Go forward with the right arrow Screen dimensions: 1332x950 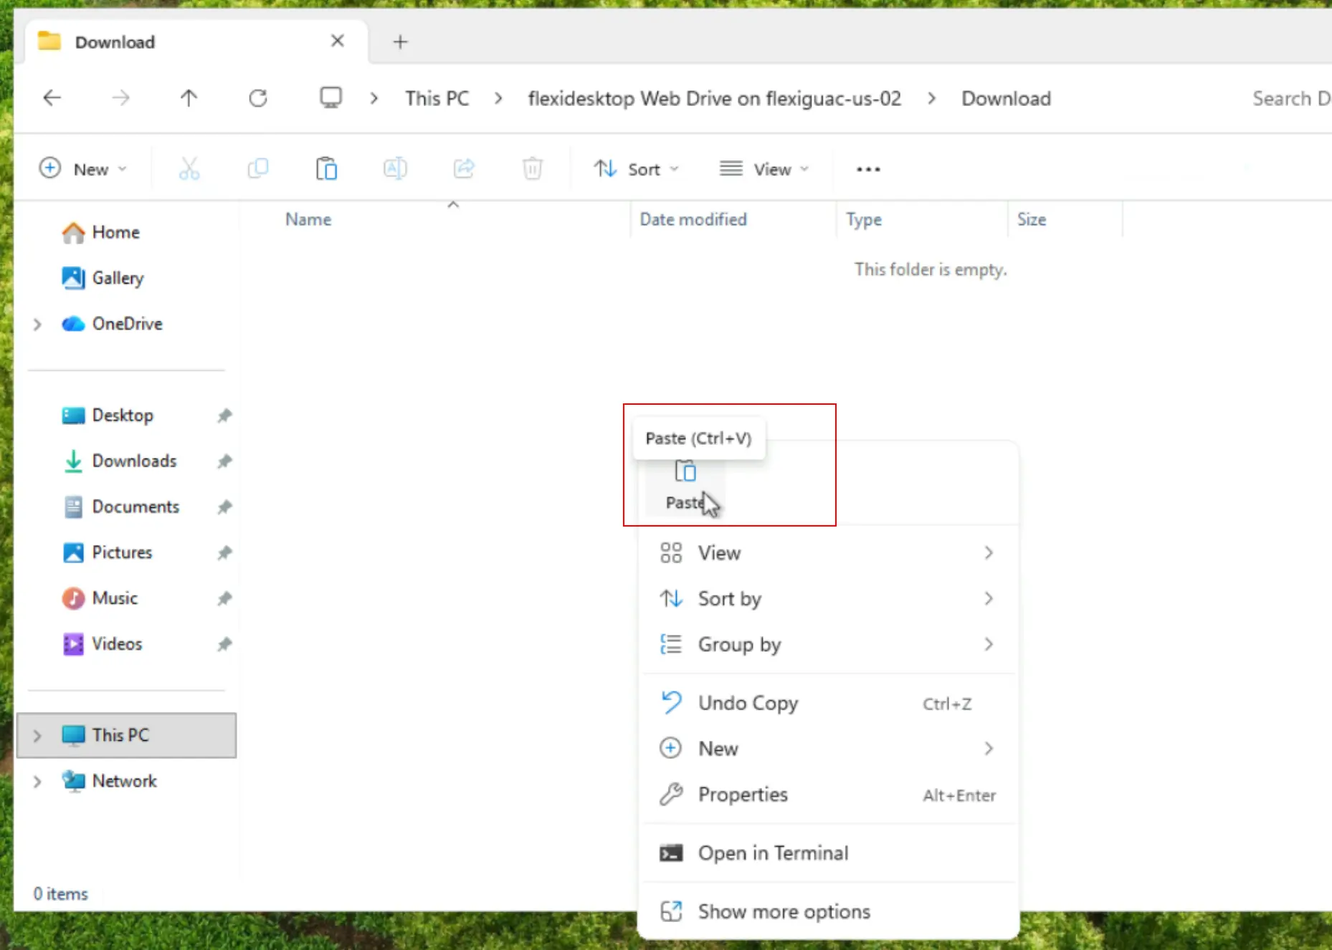click(121, 97)
